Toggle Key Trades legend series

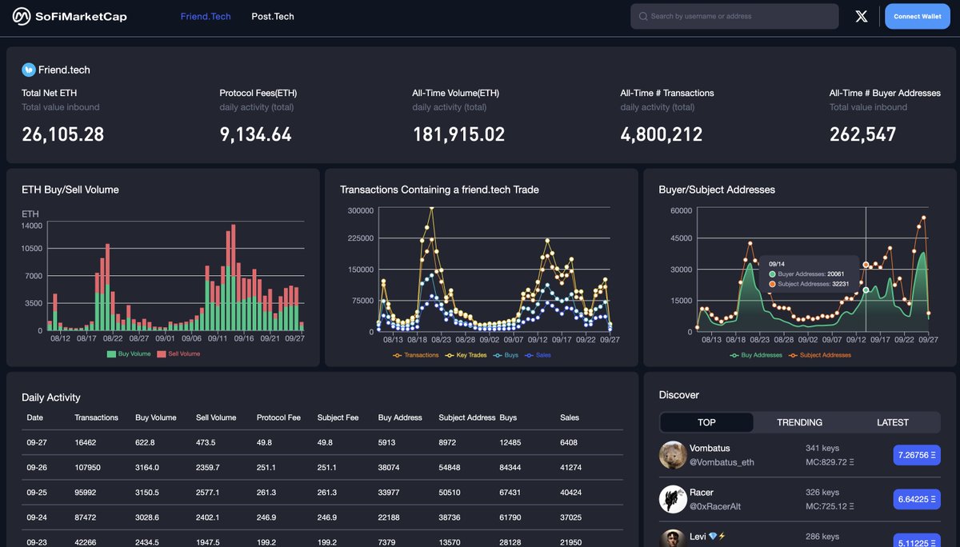coord(466,355)
